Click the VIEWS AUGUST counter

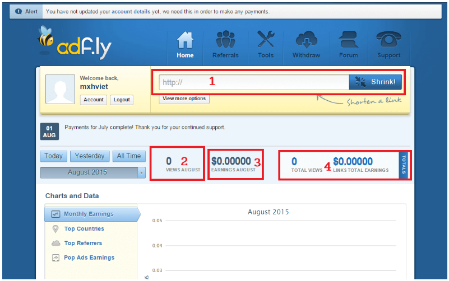point(183,164)
